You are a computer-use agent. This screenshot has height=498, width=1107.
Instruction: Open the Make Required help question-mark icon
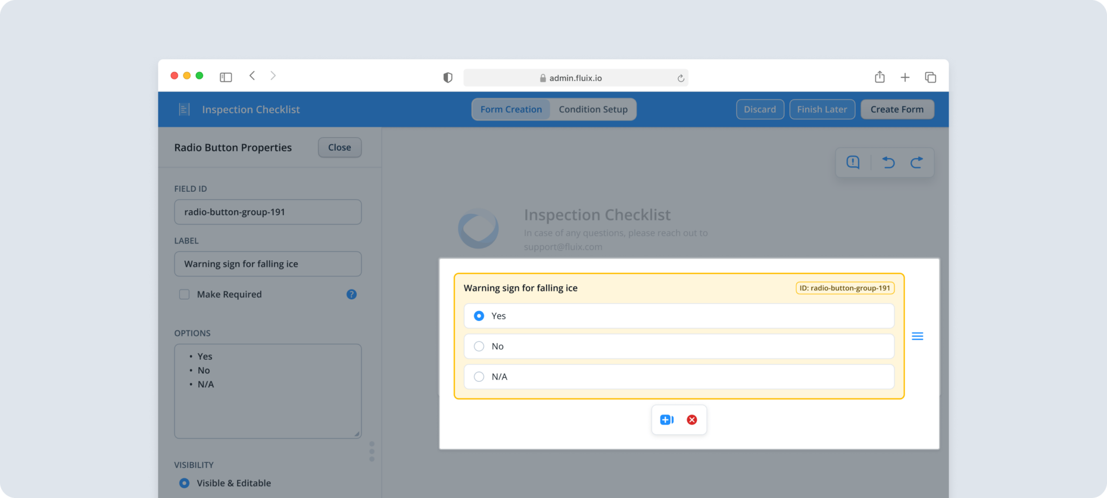(351, 294)
